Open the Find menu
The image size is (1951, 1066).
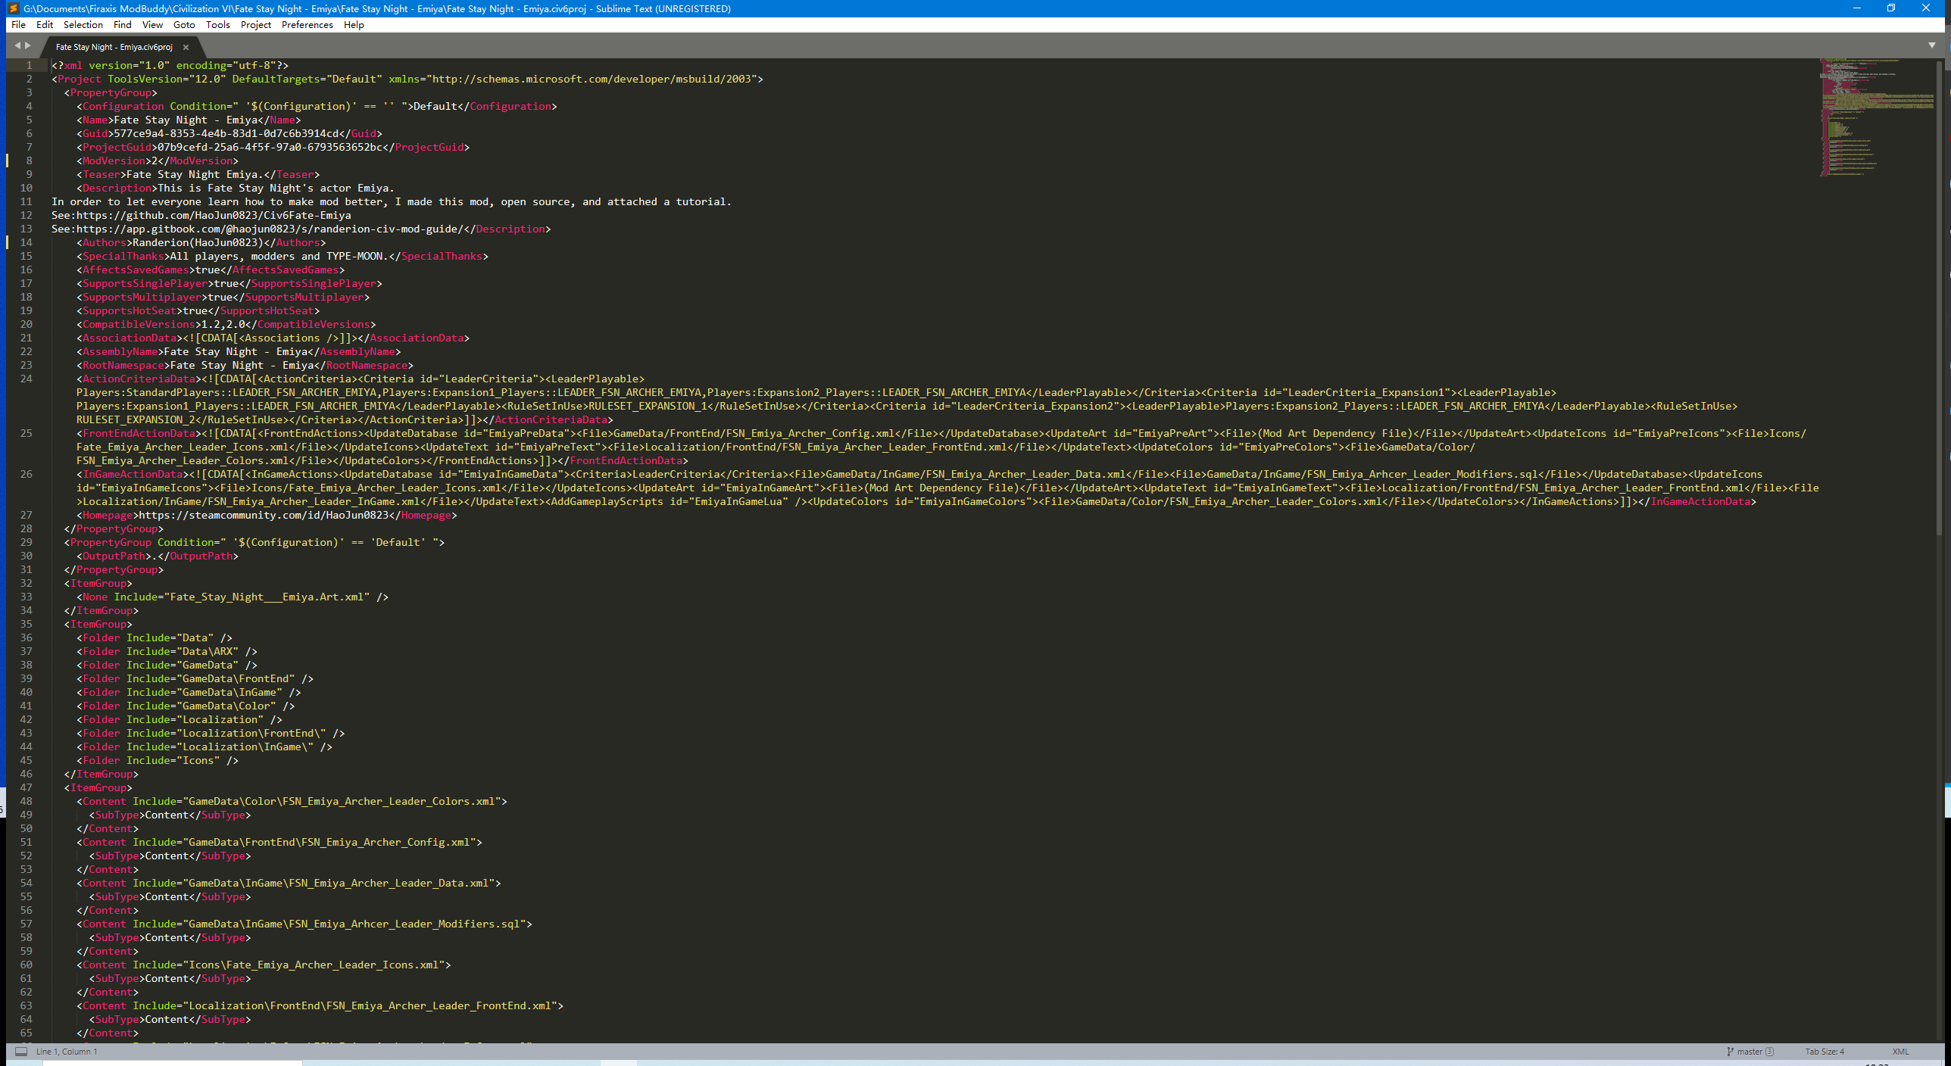tap(122, 25)
